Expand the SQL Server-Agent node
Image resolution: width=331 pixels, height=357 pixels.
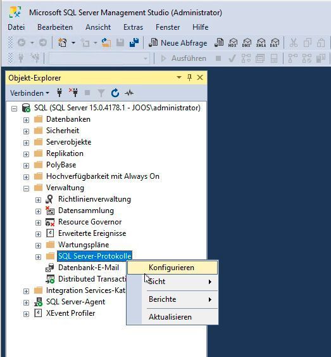pos(26,302)
